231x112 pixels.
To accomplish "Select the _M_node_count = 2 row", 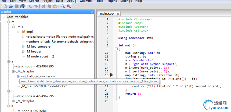I will (x=40, y=56).
